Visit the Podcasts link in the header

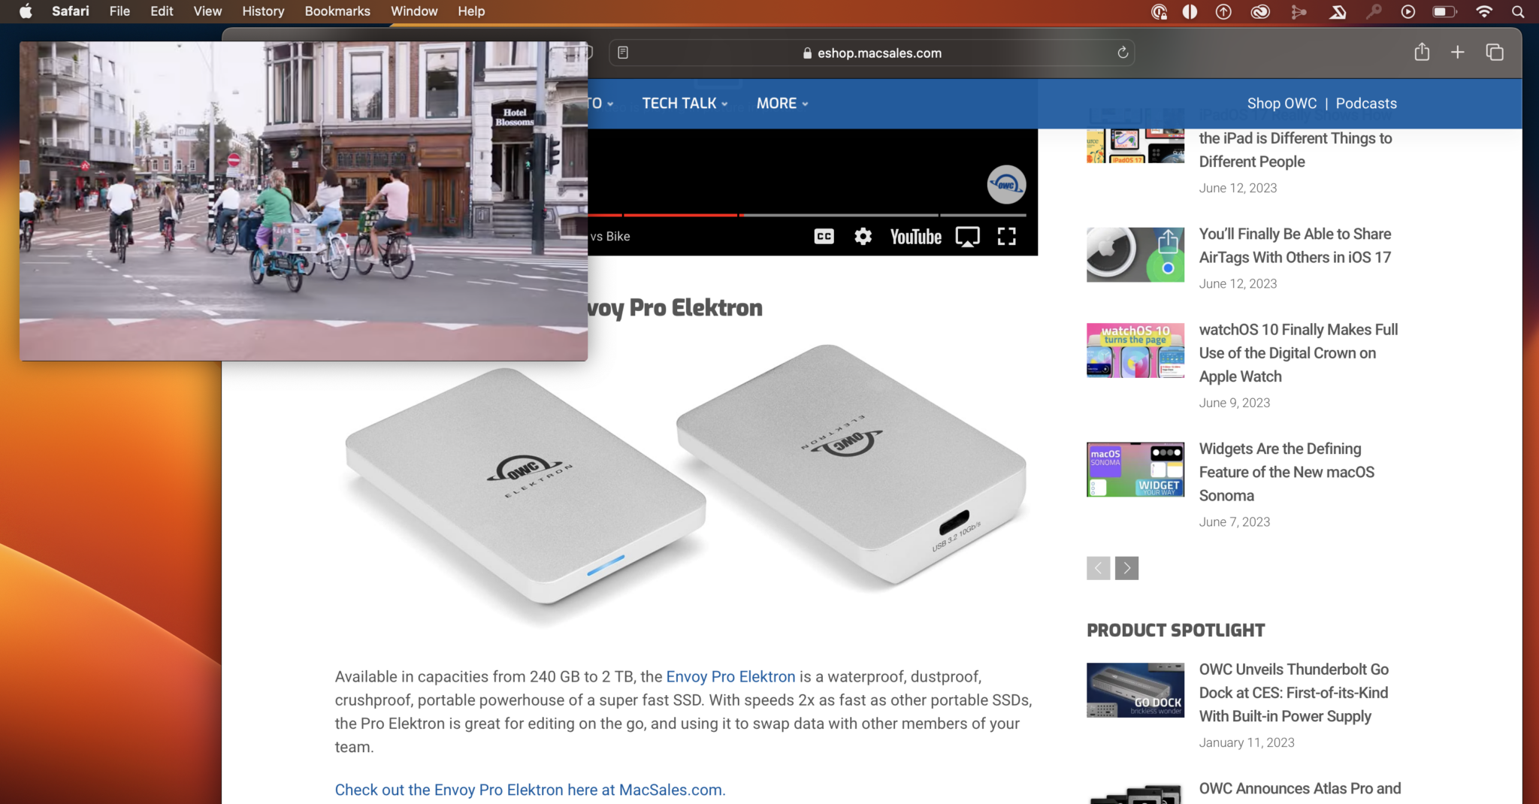point(1365,103)
